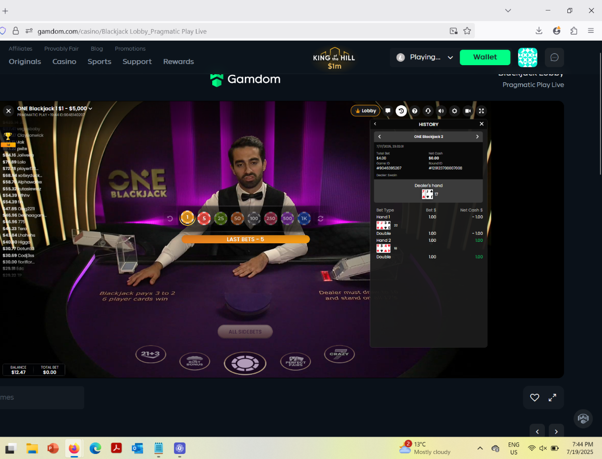Place a Perfect Pairs side bet

[295, 361]
